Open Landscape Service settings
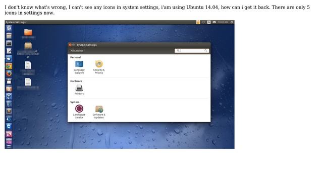323x181 pixels. pos(79,112)
